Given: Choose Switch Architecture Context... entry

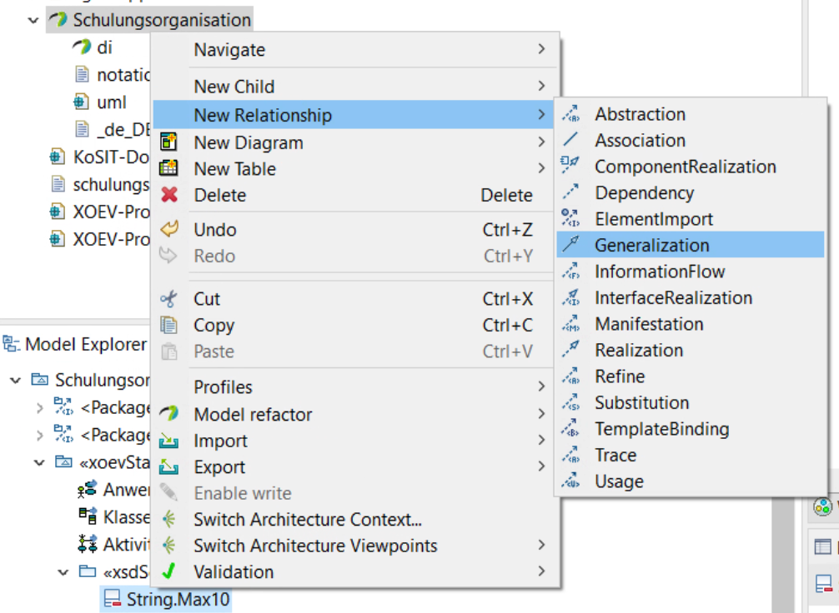Looking at the screenshot, I should (x=354, y=519).
